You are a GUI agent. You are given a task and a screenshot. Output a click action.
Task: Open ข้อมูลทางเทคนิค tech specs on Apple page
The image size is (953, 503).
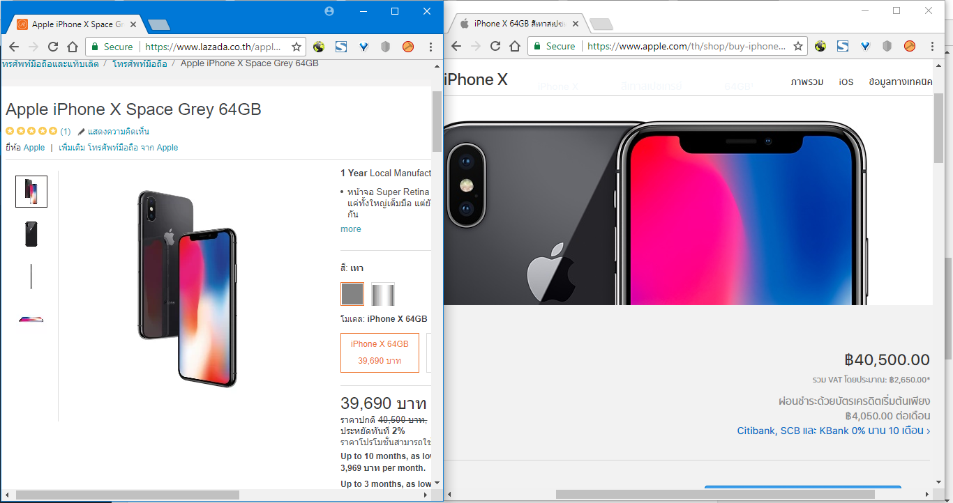[901, 82]
